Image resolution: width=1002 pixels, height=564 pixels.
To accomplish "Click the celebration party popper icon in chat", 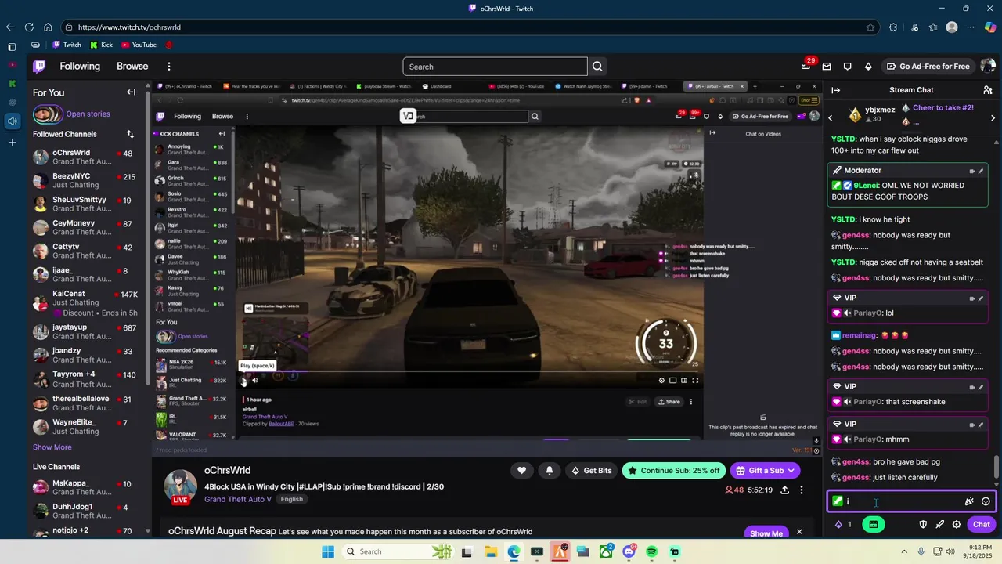I will (x=969, y=501).
